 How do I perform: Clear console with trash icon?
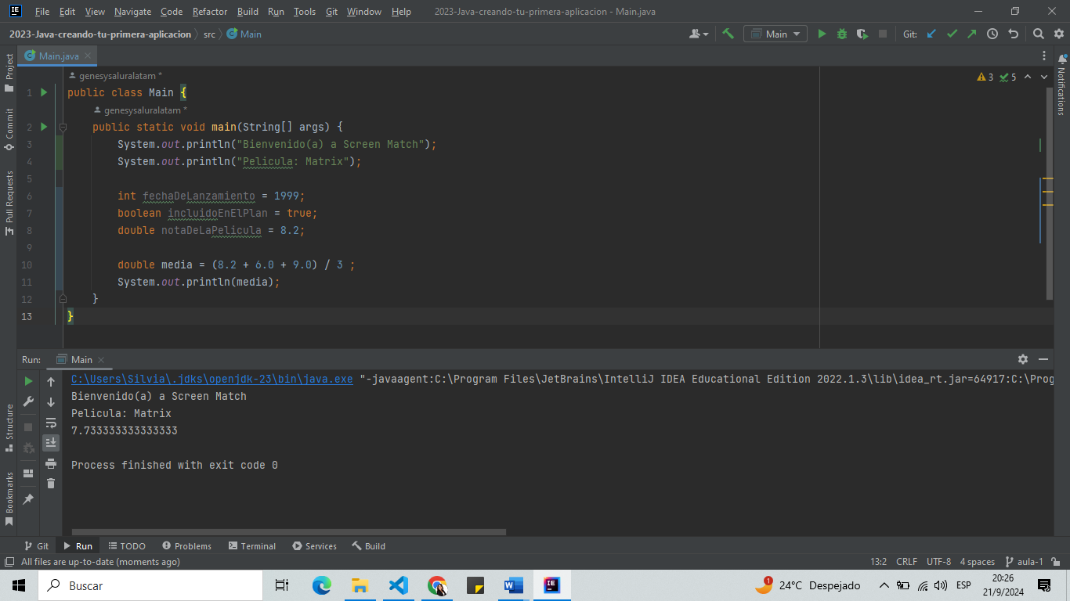click(51, 484)
